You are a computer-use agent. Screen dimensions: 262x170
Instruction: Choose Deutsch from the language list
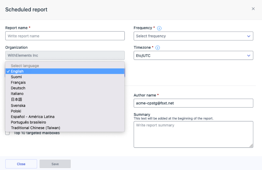65,88
